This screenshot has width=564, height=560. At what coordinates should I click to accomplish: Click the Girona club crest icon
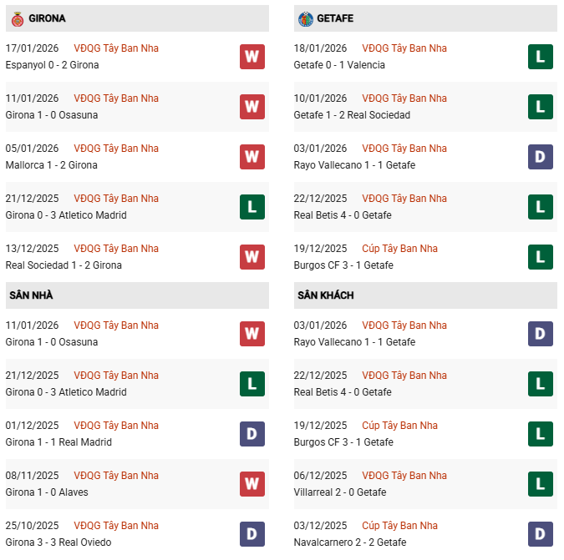17,18
